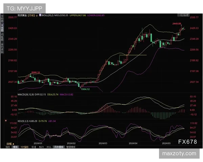
Task: Click the K:80.29 value
Action: 33,121
